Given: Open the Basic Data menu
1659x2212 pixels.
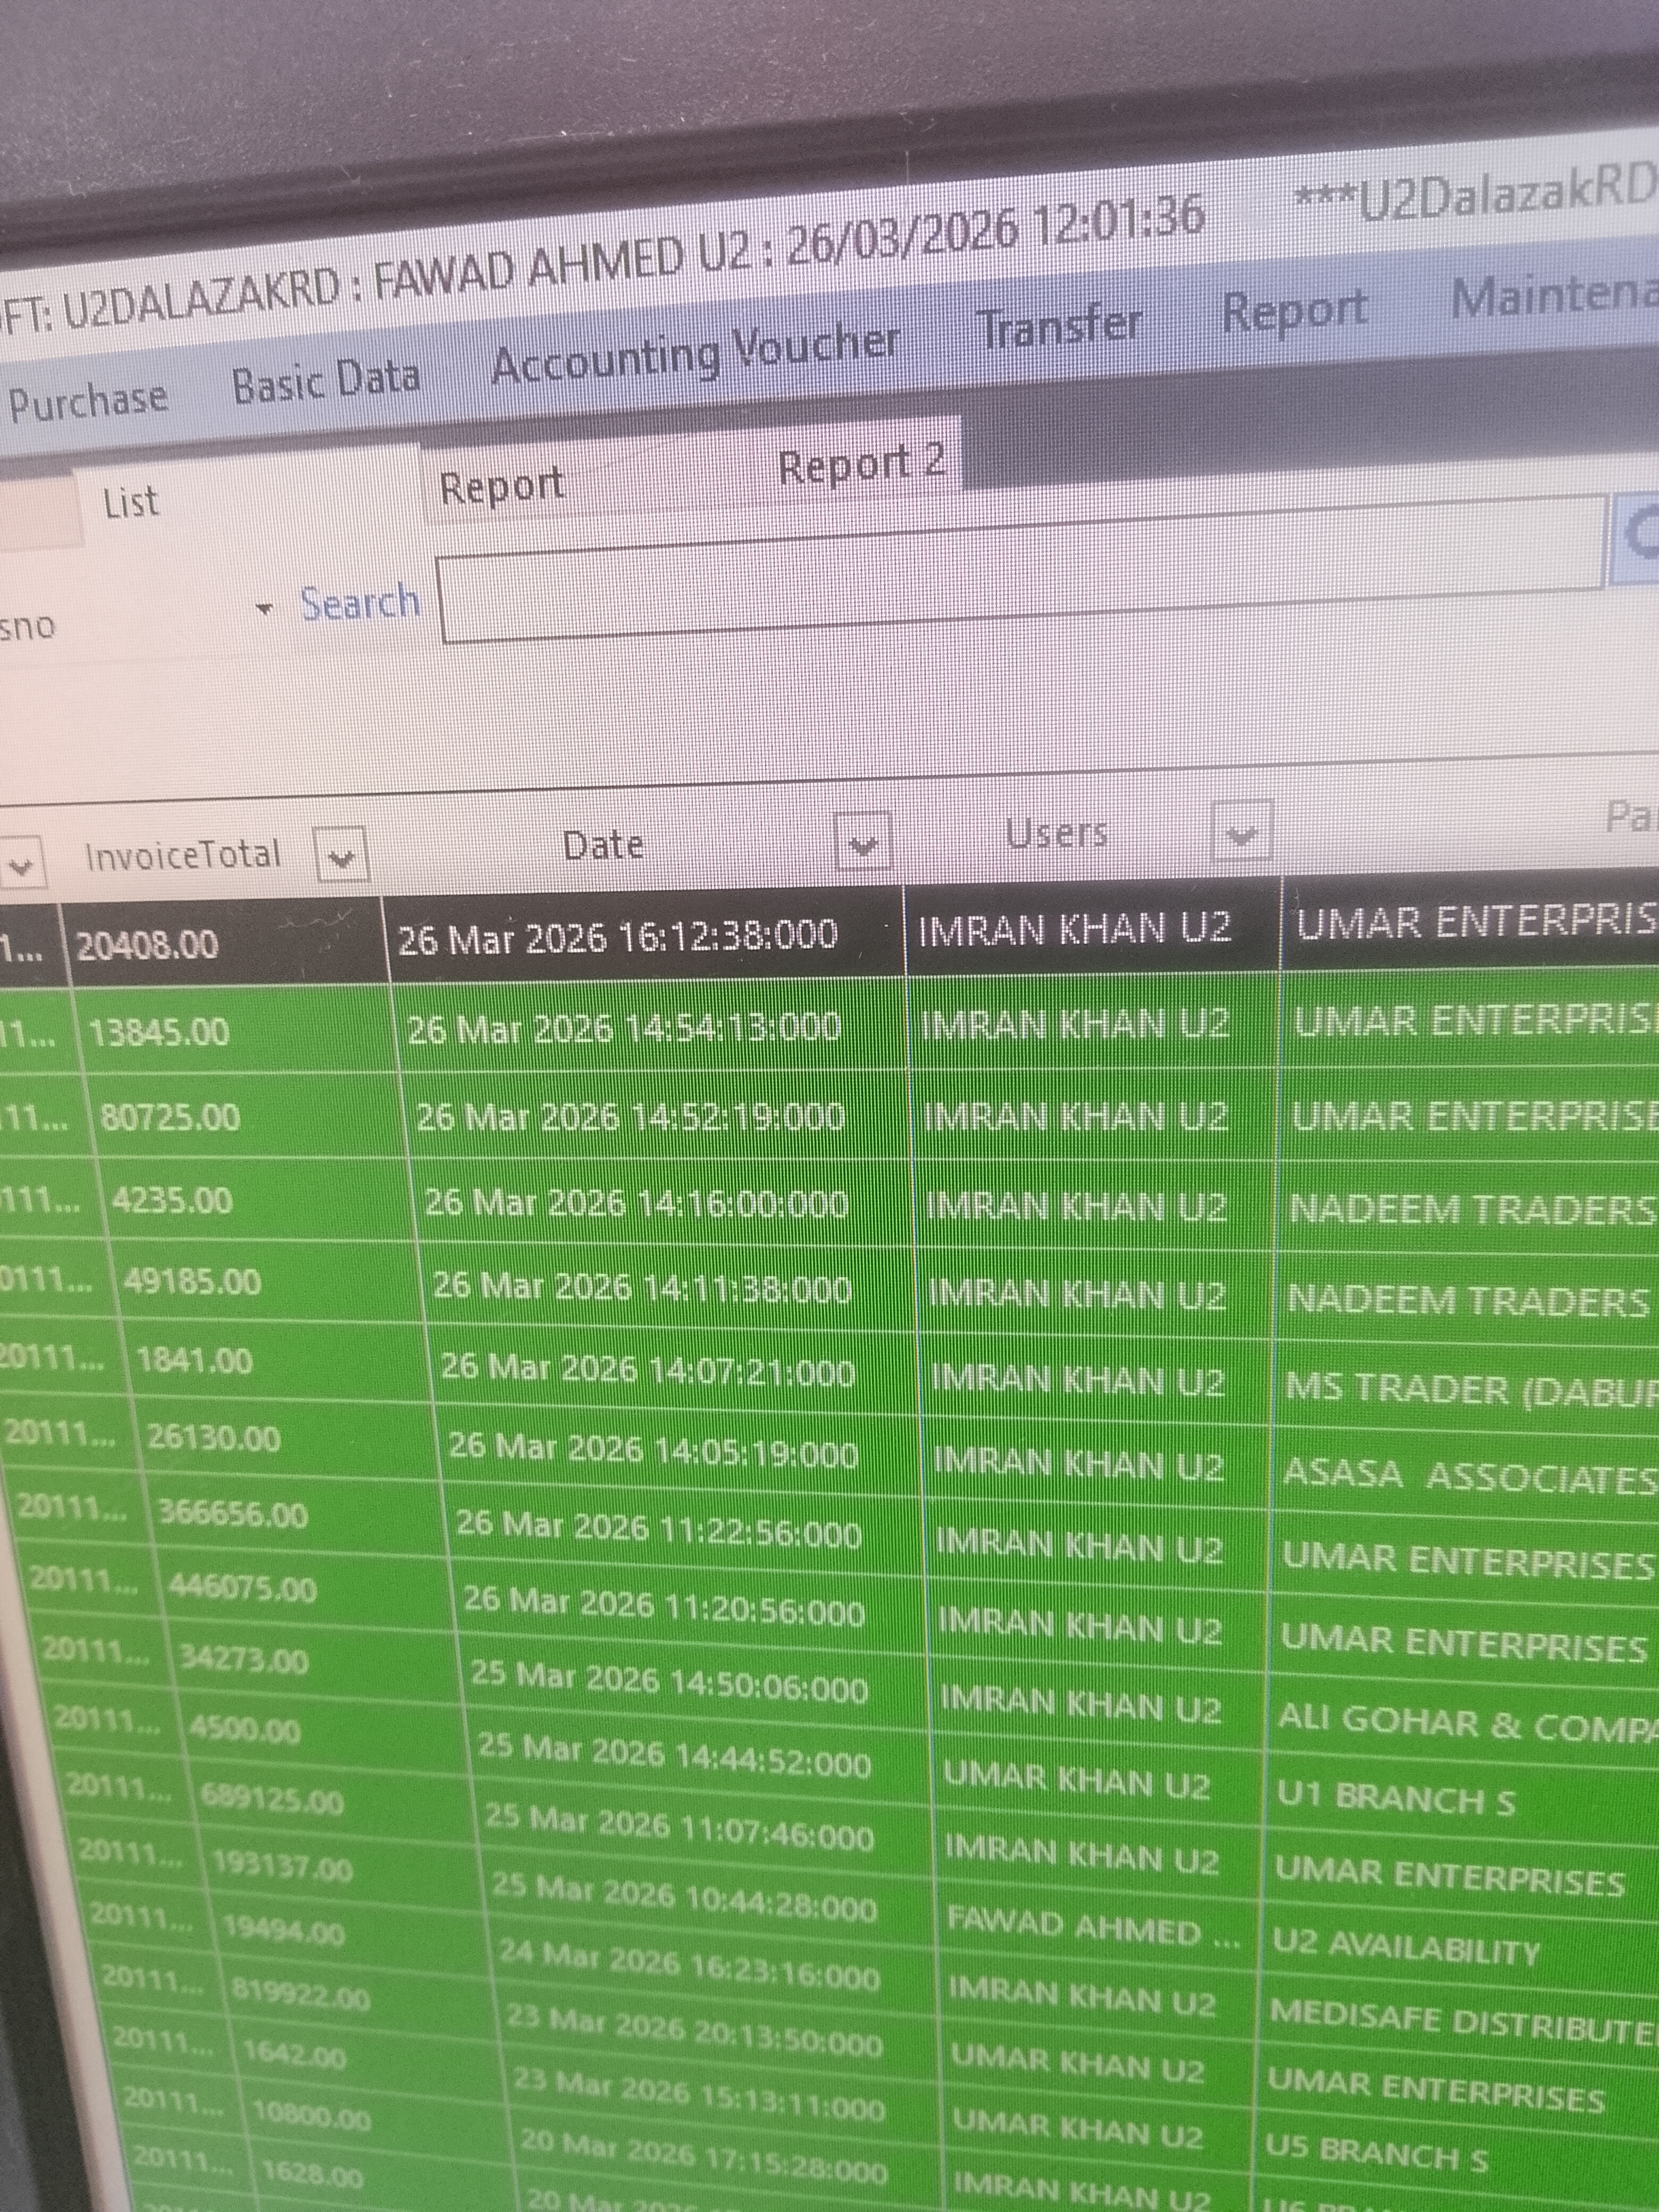Looking at the screenshot, I should [x=326, y=382].
